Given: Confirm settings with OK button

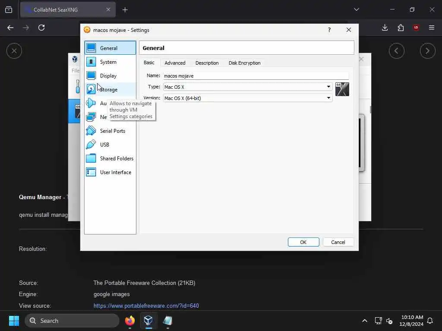Looking at the screenshot, I should pos(303,242).
